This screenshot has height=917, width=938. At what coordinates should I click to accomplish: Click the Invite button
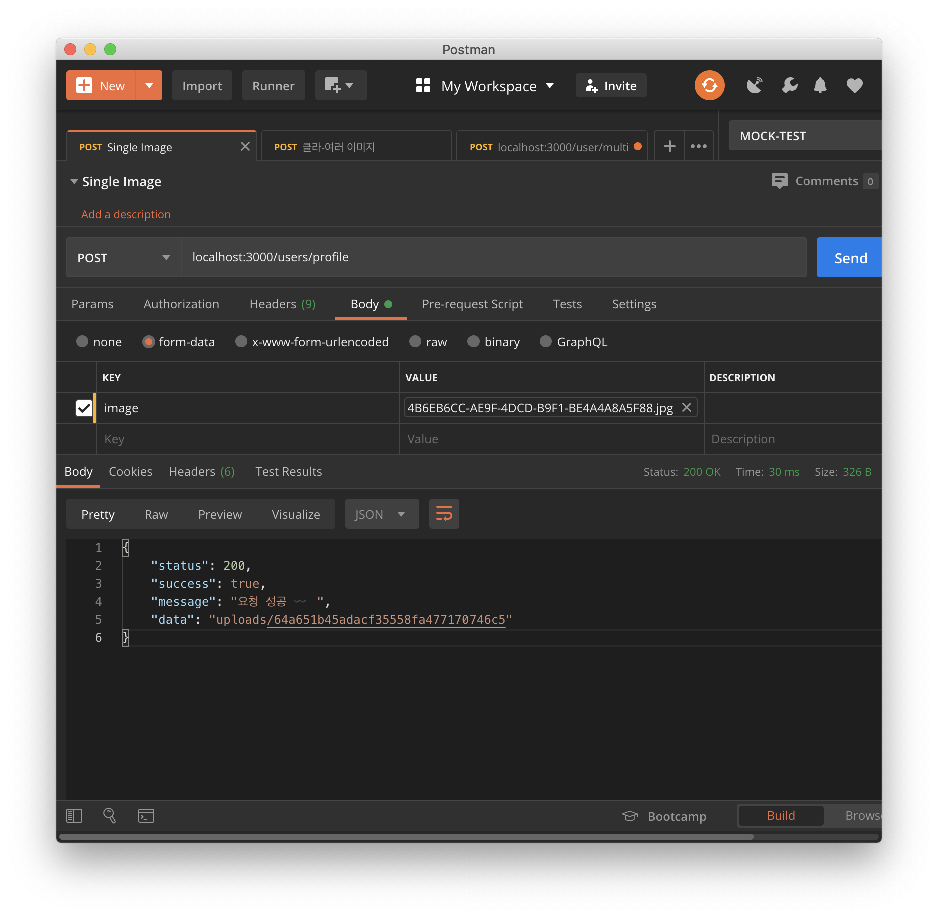point(611,85)
